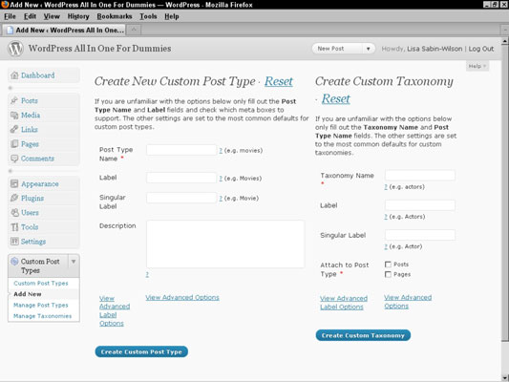
Task: Click the page scrollbar up arrow
Action: click(505, 41)
